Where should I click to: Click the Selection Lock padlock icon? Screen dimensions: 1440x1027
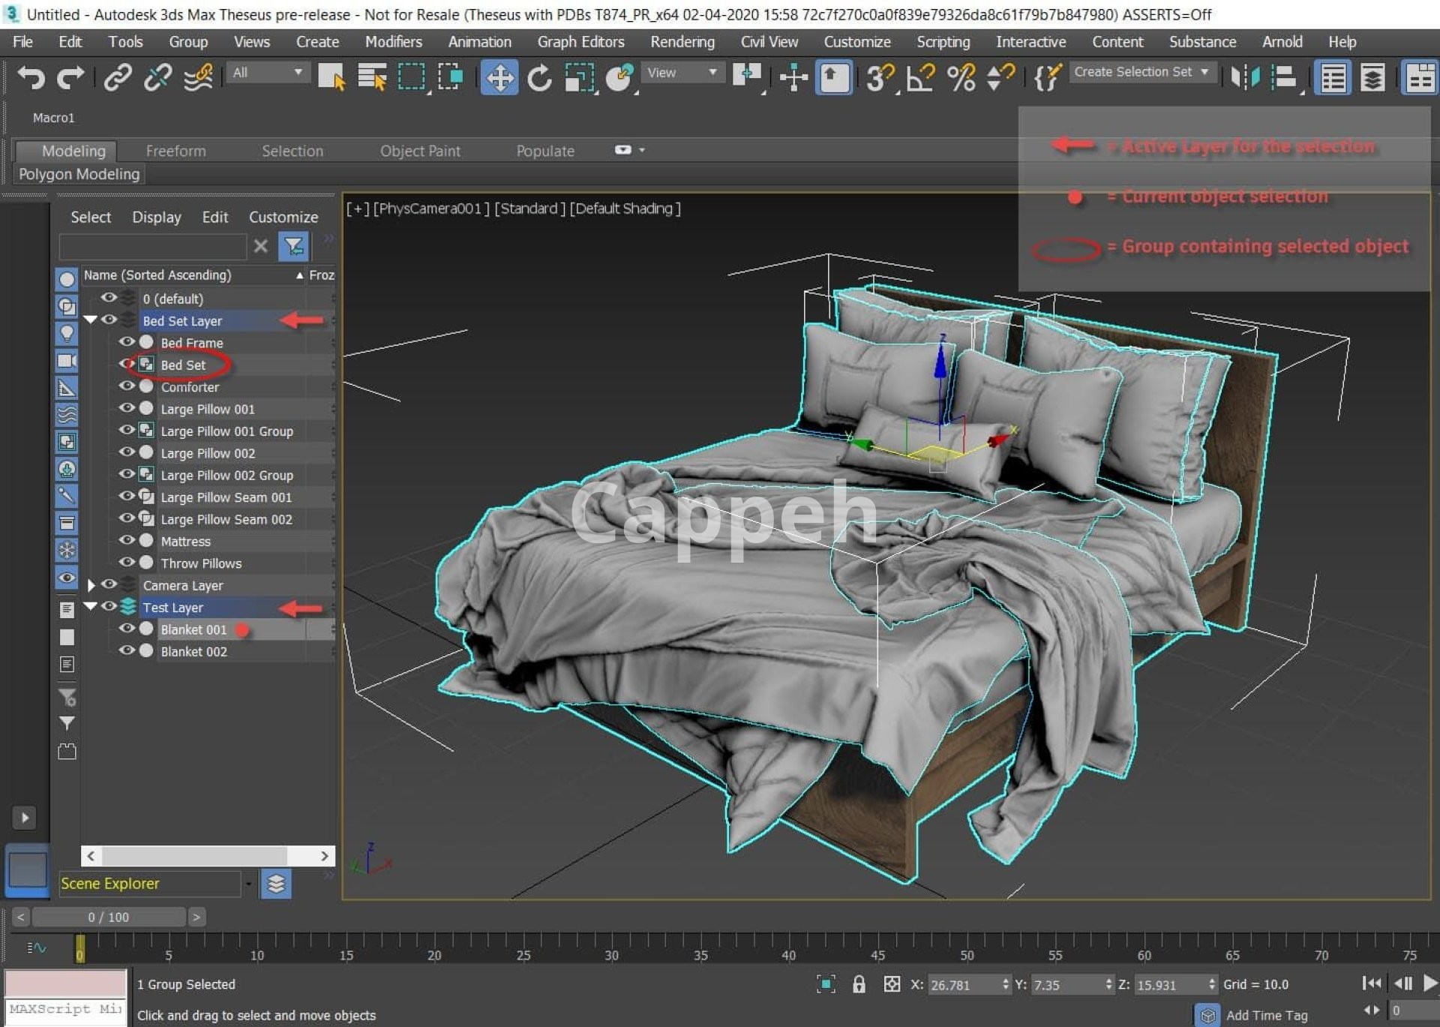pyautogui.click(x=859, y=984)
